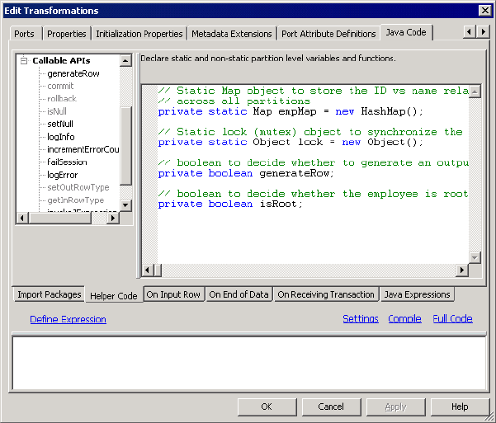Select the Helper Code tab
The image size is (496, 423).
114,296
